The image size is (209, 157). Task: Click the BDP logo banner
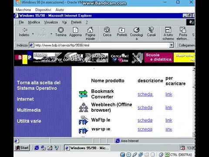click(24, 58)
